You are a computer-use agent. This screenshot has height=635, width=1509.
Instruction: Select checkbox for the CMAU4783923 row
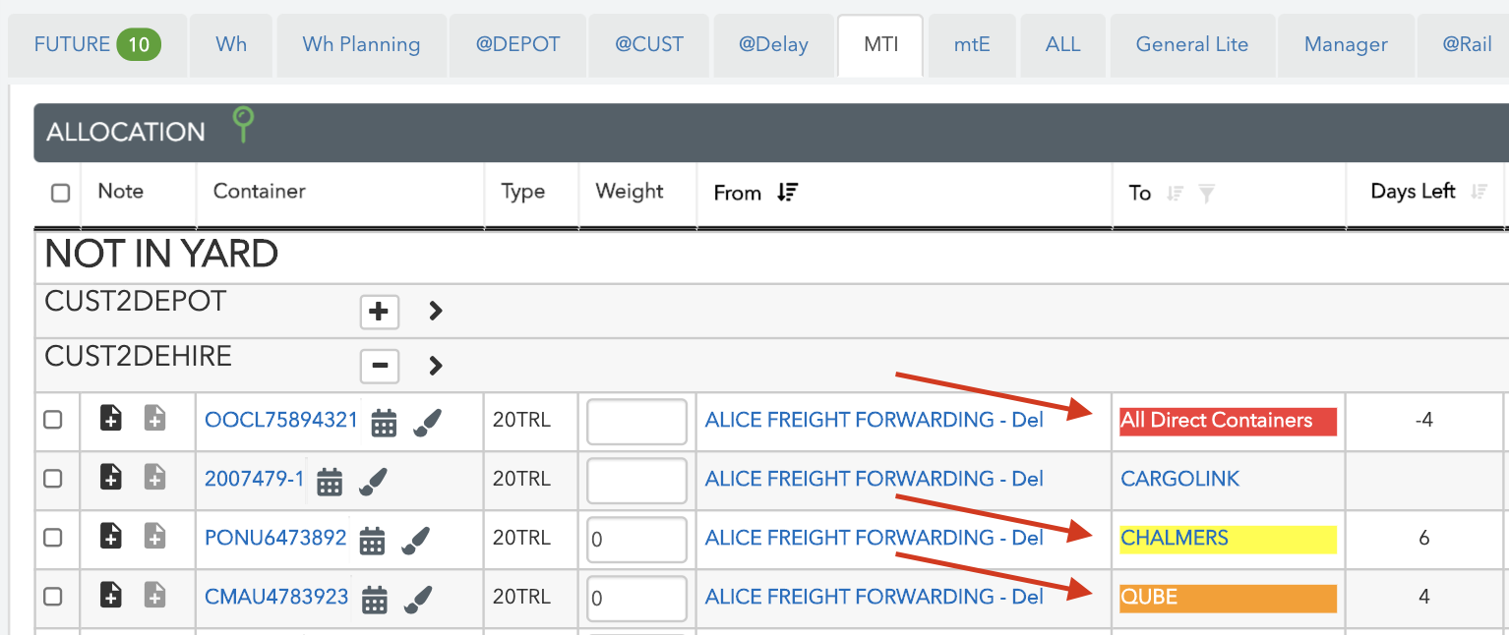53,597
